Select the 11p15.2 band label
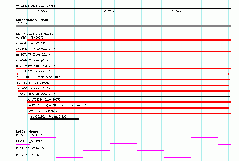This screenshot has width=239, height=161. coord(22,23)
